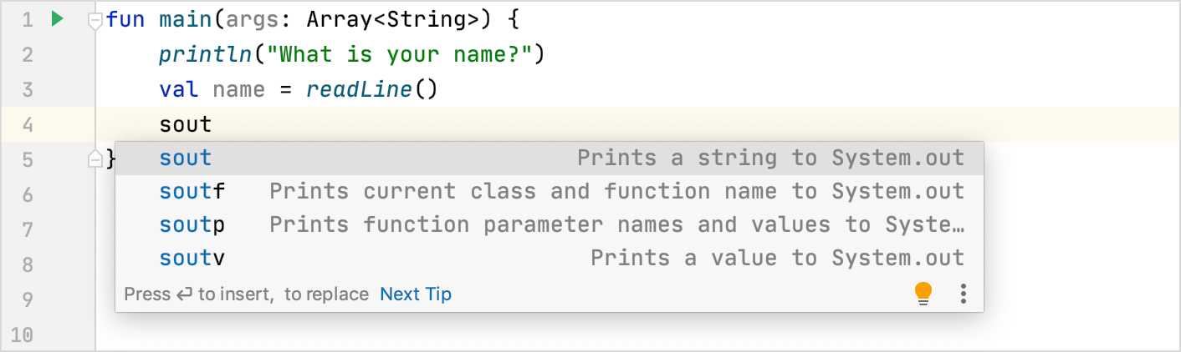Viewport: 1181px width, 352px height.
Task: Choose the soutv template suggestion
Action: 192,259
